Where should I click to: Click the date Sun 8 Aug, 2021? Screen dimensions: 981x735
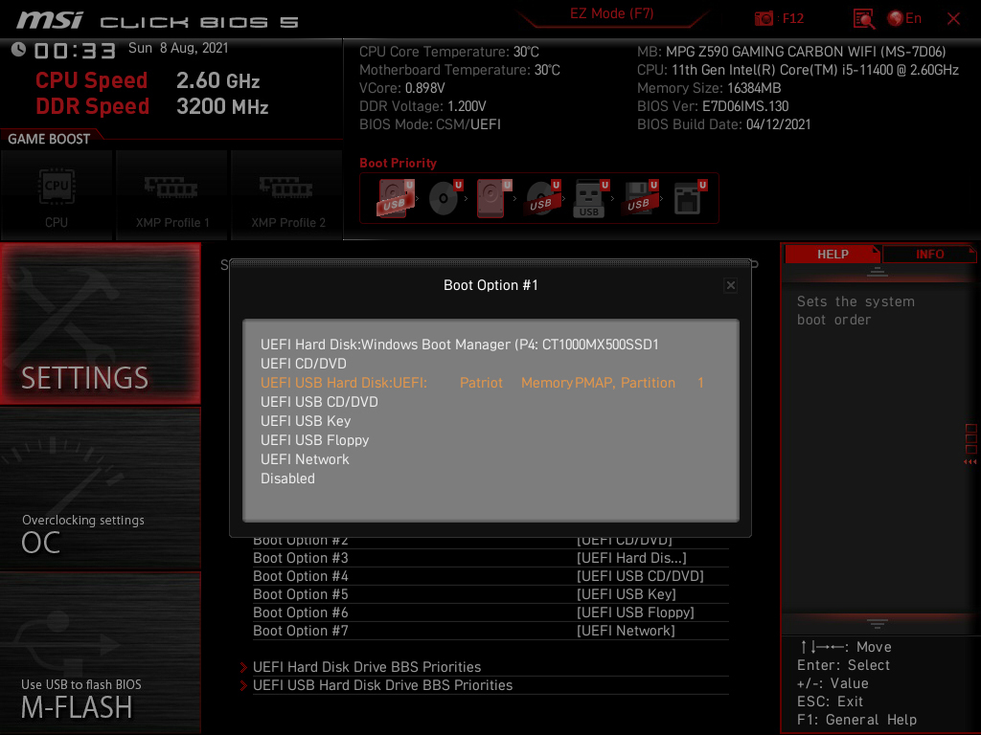tap(178, 48)
